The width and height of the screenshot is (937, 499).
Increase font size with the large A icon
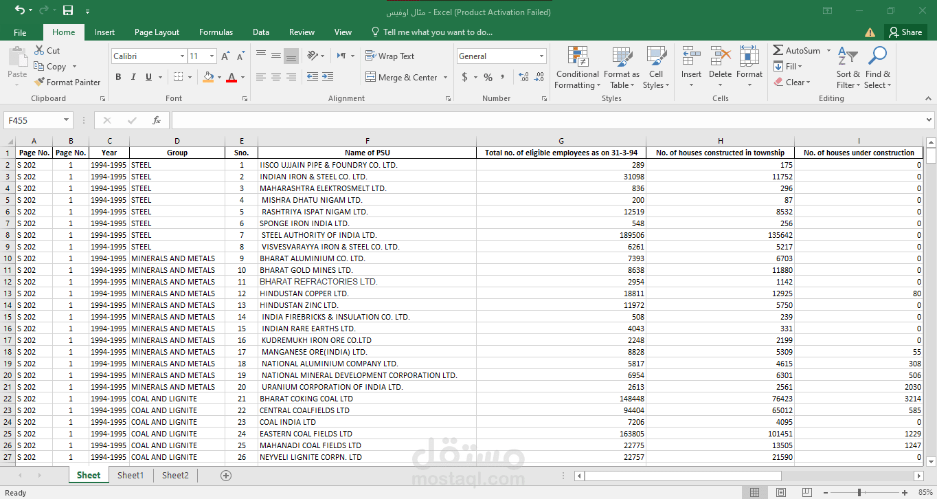(x=226, y=56)
